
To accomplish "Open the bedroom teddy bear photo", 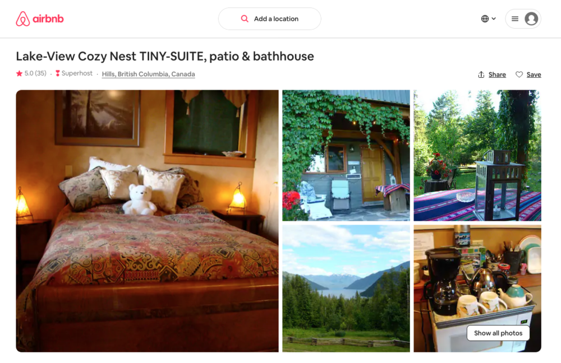I will click(147, 221).
